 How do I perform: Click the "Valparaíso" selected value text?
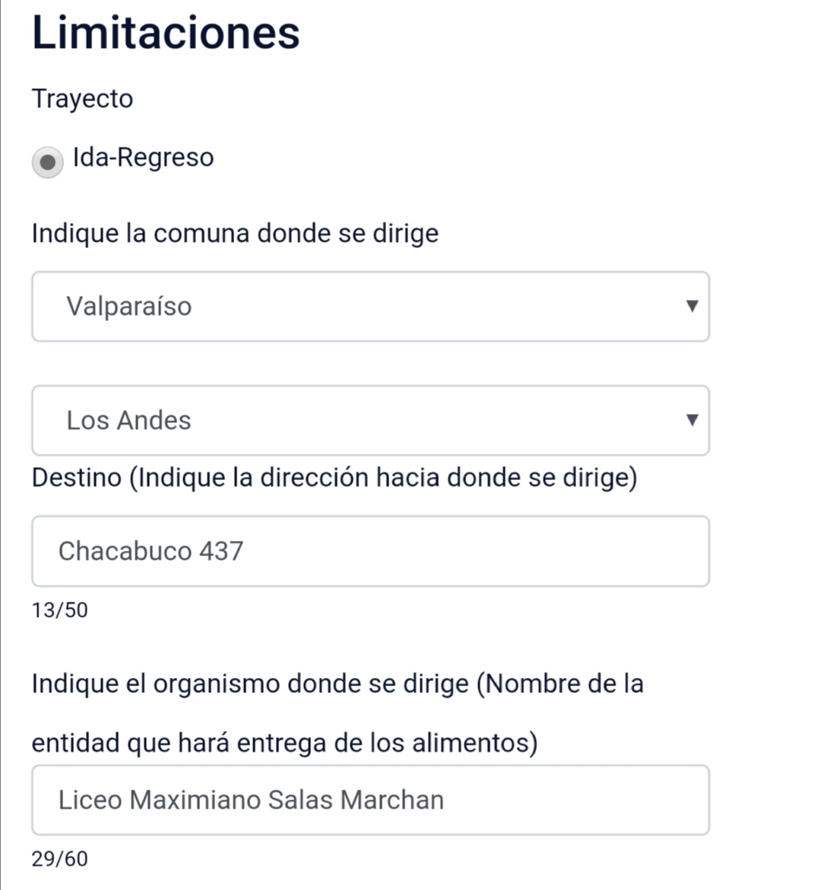[128, 307]
